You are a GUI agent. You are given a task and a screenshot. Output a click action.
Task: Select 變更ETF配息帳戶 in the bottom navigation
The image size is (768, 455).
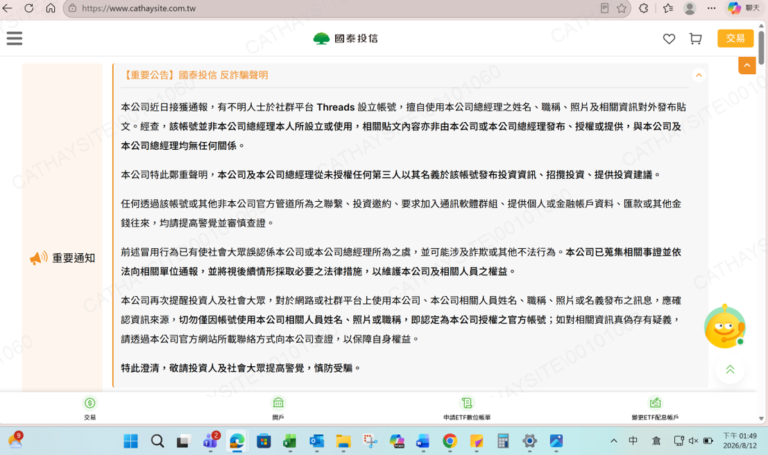655,409
